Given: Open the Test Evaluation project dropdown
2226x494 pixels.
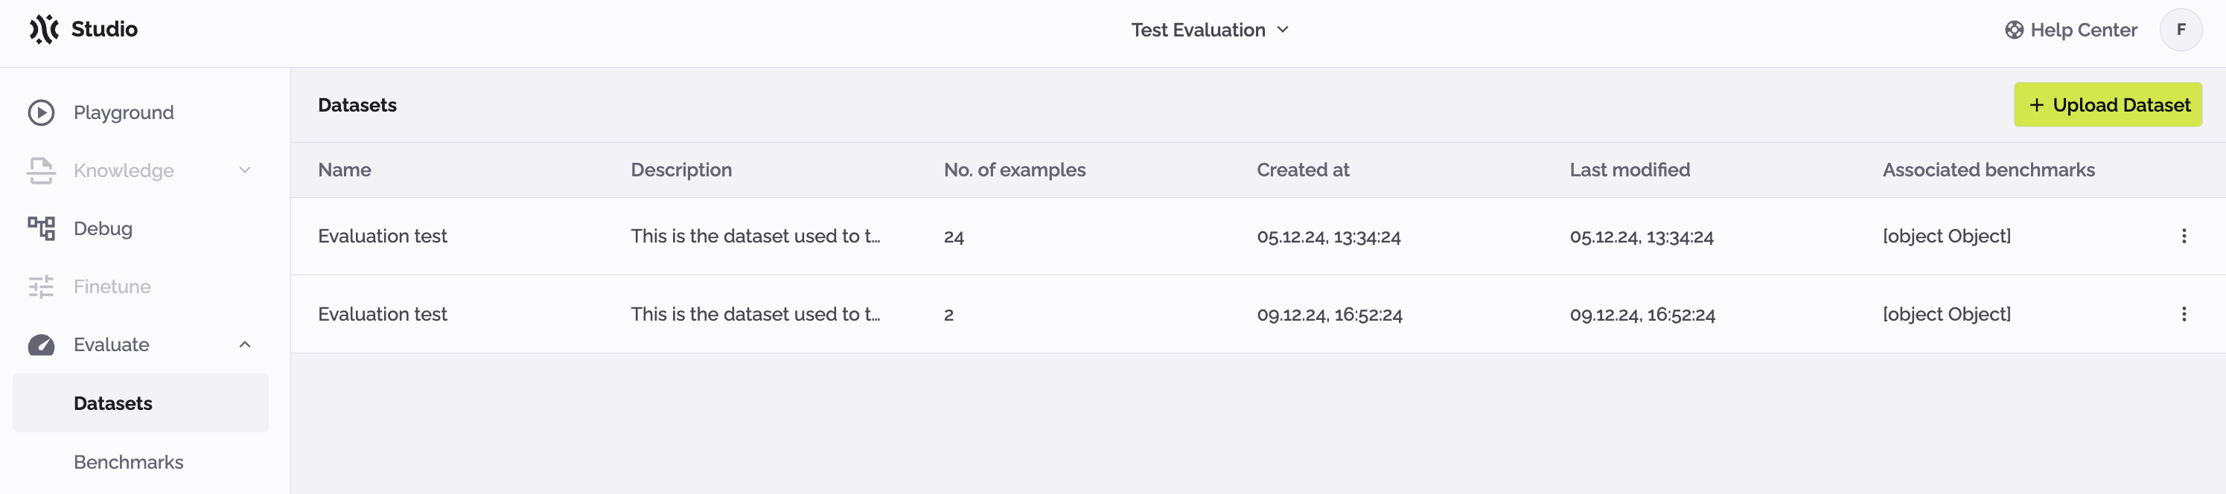Looking at the screenshot, I should [1209, 29].
